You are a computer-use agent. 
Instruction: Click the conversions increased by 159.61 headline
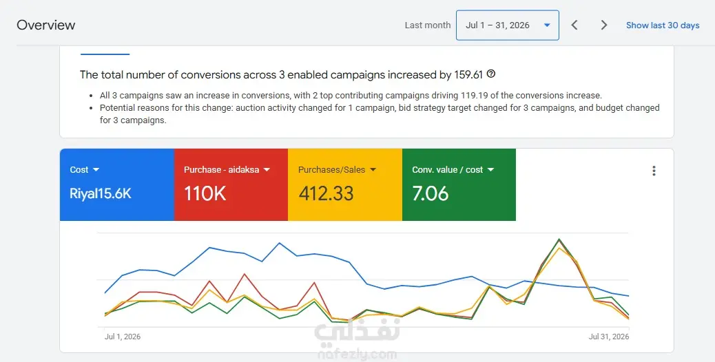tap(281, 75)
